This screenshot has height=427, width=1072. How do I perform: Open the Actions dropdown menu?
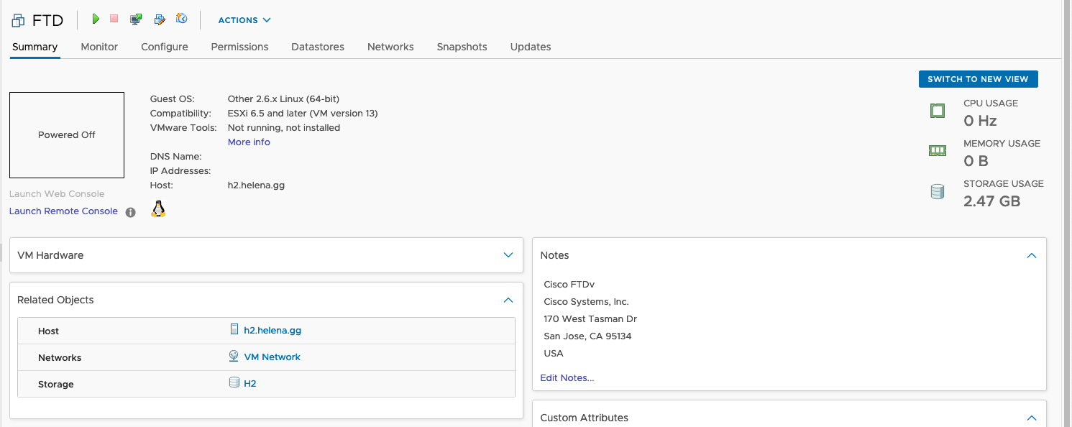(244, 20)
